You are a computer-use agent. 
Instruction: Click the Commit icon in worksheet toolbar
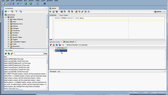pos(69,12)
